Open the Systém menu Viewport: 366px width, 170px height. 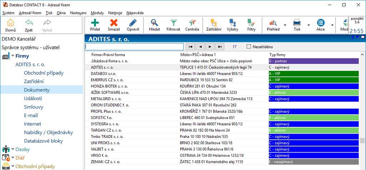(x=9, y=13)
